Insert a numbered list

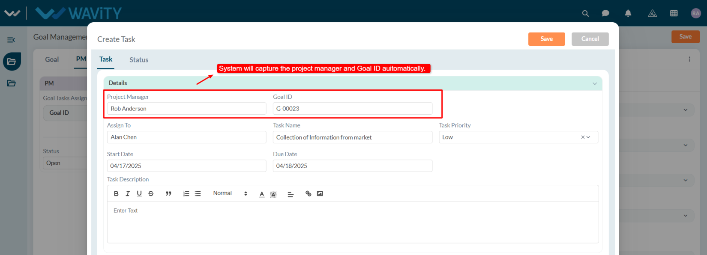pos(186,193)
